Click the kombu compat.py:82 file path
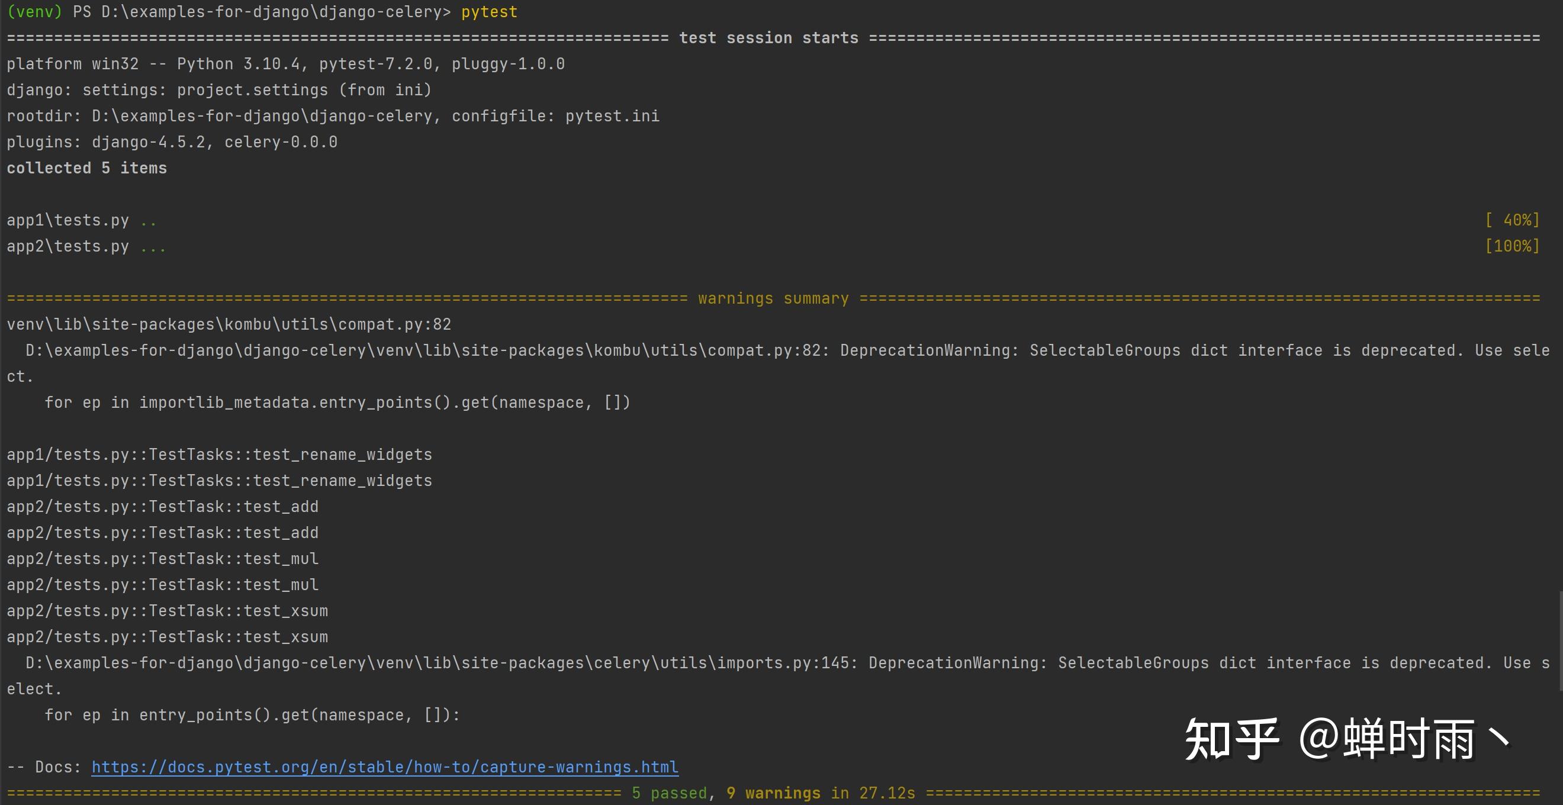The image size is (1563, 805). (229, 324)
